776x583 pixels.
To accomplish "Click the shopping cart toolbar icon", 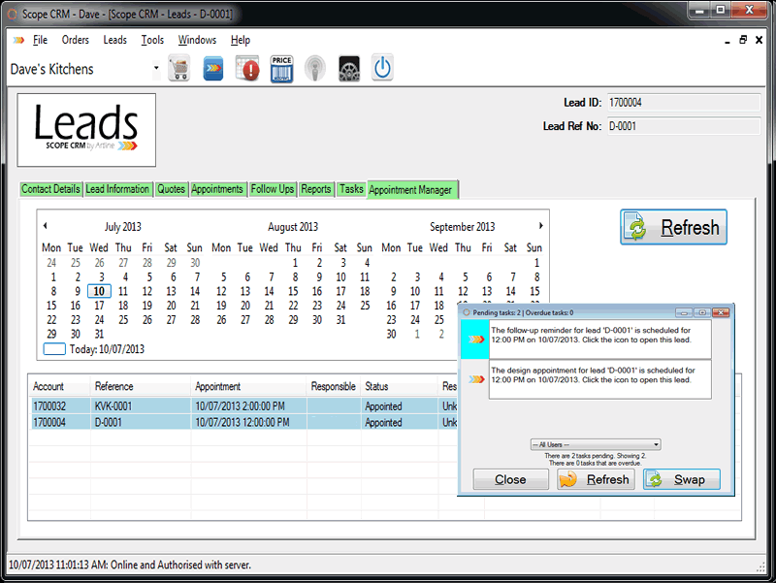I will (x=179, y=69).
